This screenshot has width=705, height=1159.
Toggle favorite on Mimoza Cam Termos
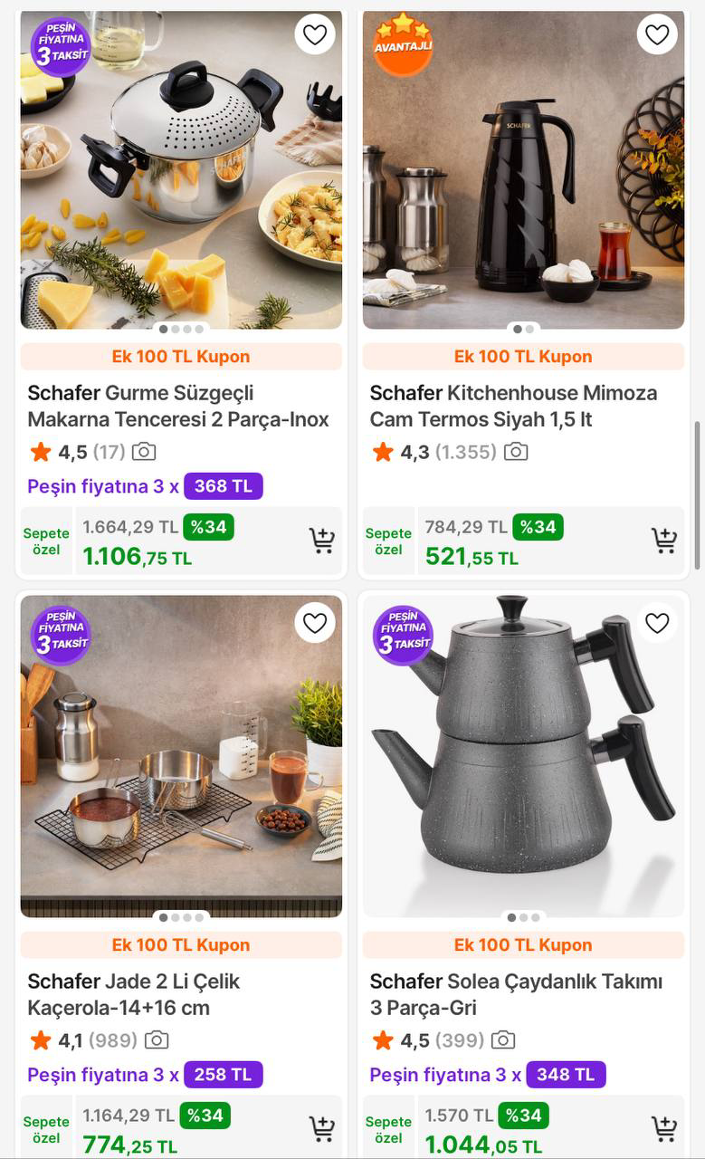coord(657,35)
